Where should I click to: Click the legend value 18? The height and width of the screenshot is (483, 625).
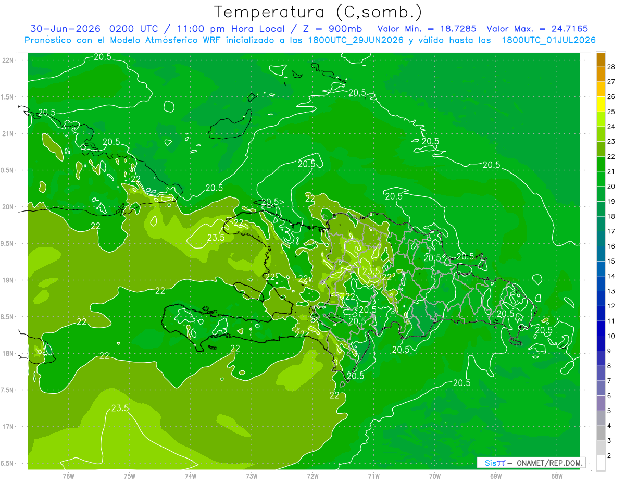point(611,216)
